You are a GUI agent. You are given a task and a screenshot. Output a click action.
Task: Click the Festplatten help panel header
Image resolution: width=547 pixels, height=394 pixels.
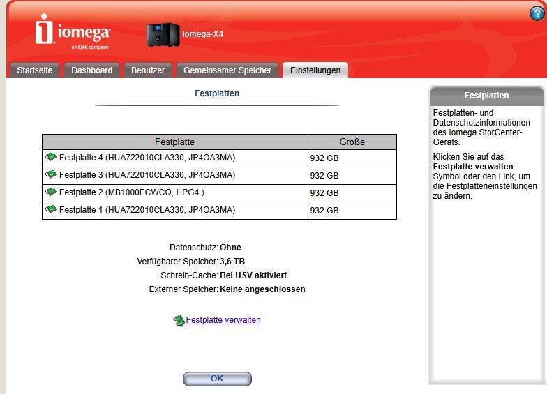tap(486, 96)
